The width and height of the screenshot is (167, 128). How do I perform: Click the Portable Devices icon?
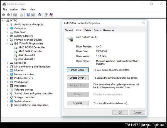click(x=11, y=78)
